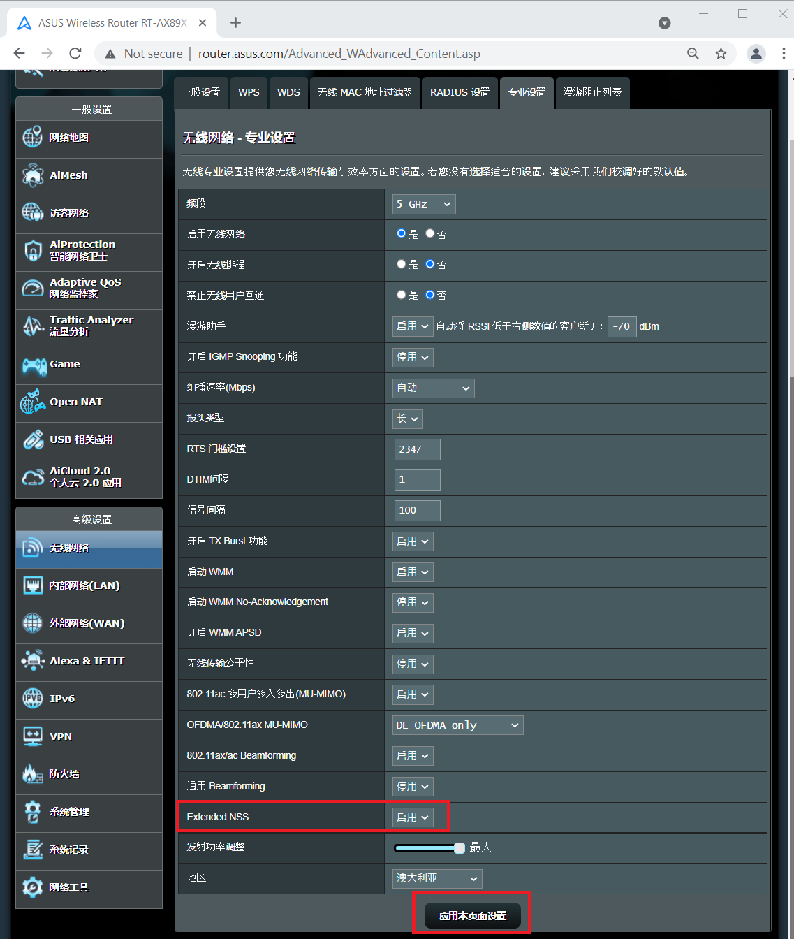Reload the page in the browser
Viewport: 794px width, 939px height.
coord(75,53)
